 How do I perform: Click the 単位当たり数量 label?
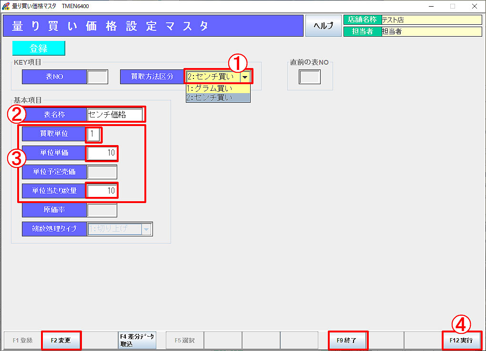coord(54,191)
